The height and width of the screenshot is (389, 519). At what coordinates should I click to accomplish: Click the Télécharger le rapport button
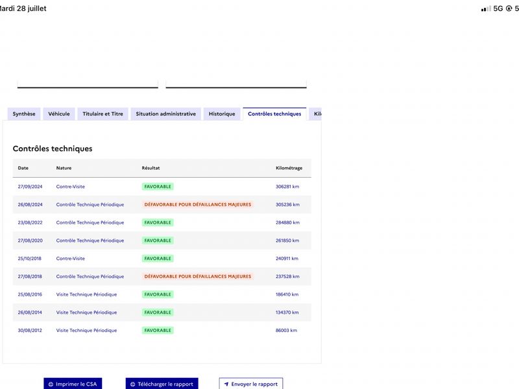tap(162, 384)
